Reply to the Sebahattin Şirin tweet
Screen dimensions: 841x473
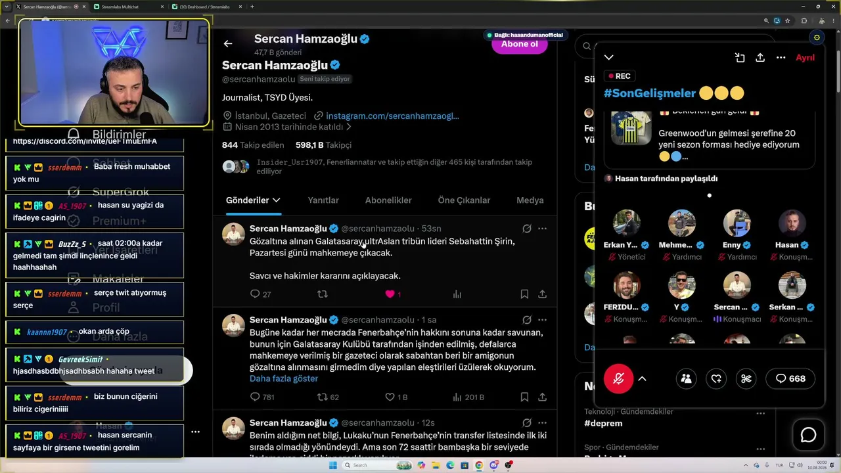click(x=260, y=294)
